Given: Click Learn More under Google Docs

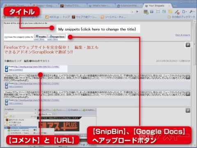Looking at the screenshot, I should coord(53,39).
